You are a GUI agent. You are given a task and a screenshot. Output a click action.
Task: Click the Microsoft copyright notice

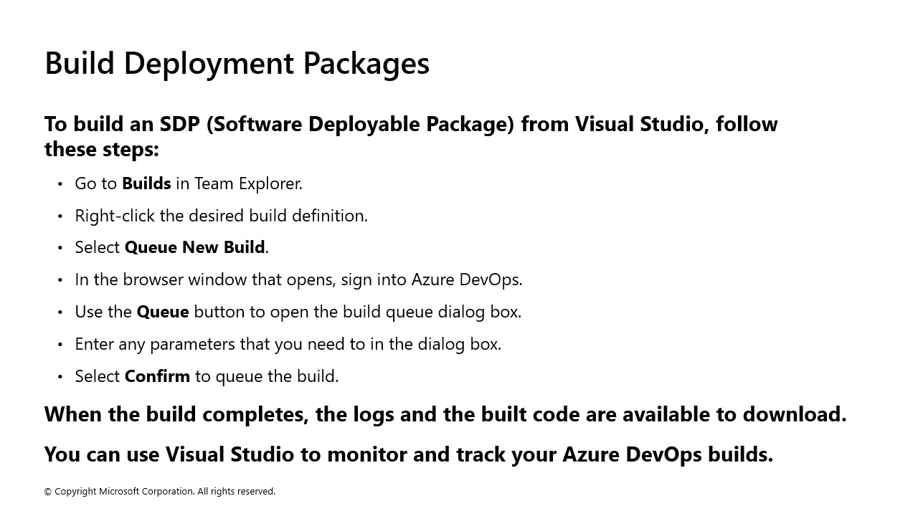click(x=159, y=492)
